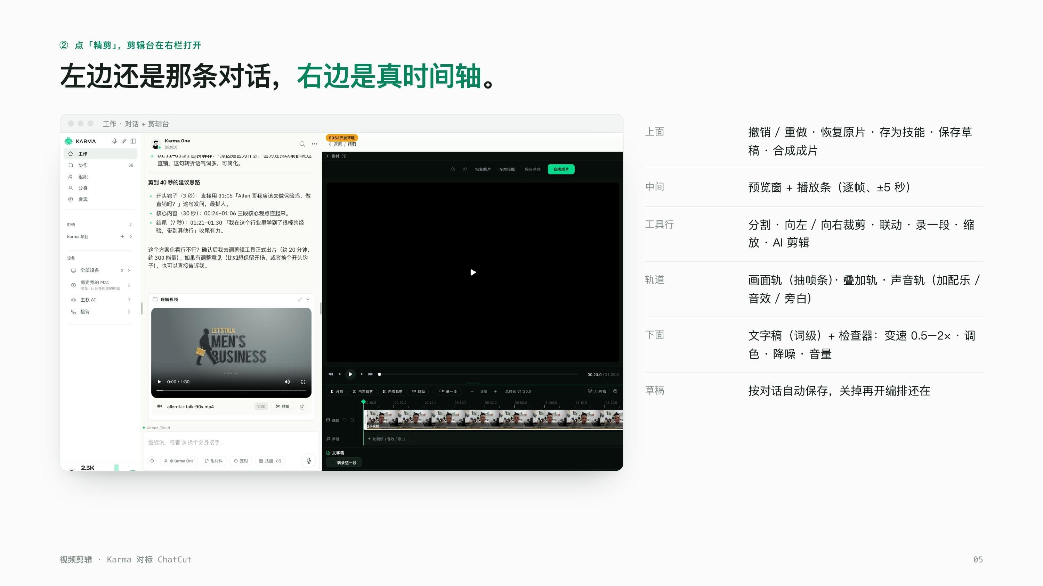Expand the 全部设备 row
The width and height of the screenshot is (1043, 586).
coord(100,270)
